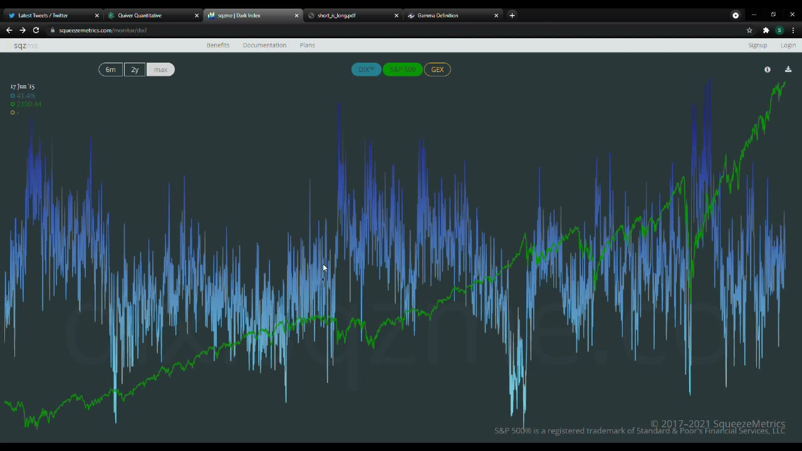
Task: Open the chart info icon
Action: click(768, 70)
